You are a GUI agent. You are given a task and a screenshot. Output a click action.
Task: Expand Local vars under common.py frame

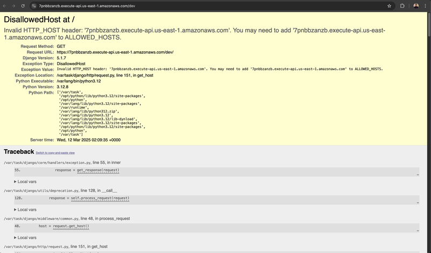click(25, 237)
